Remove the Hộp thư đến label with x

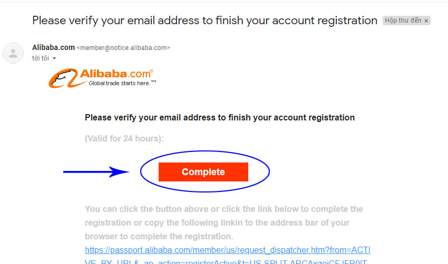pyautogui.click(x=426, y=21)
